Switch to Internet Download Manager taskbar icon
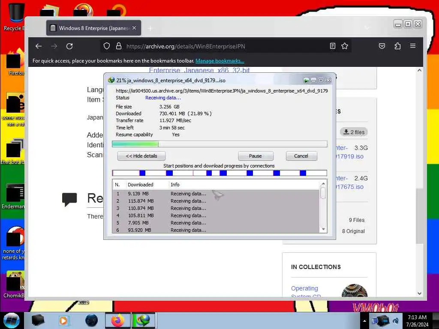 (x=143, y=320)
